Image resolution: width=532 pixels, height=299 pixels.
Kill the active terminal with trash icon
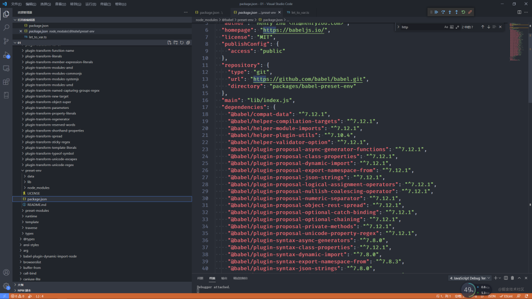pyautogui.click(x=512, y=278)
